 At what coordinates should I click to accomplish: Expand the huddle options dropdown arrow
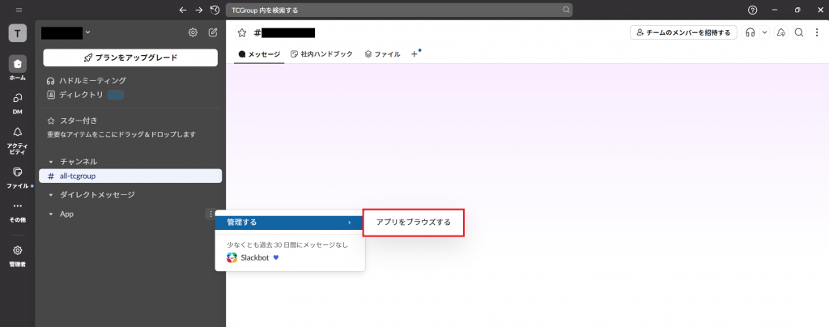click(x=764, y=32)
